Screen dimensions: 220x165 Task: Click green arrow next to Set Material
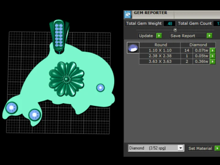click(x=217, y=148)
